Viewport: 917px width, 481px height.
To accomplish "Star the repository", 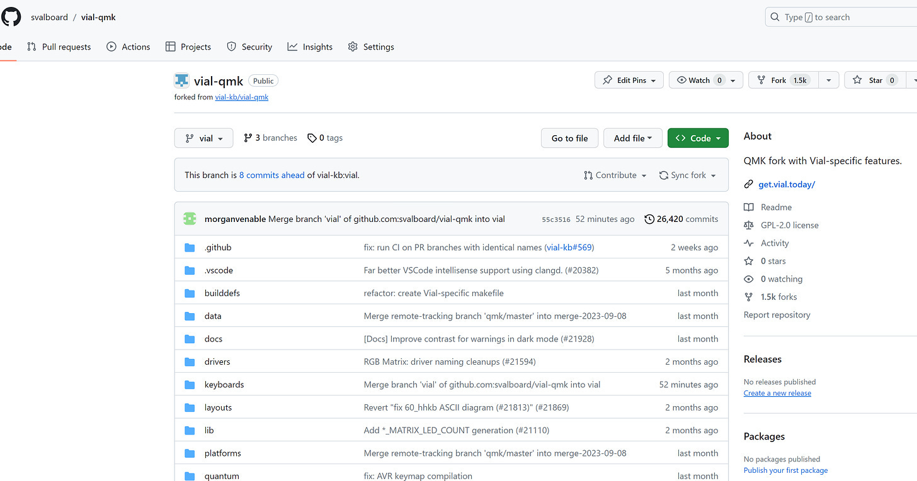I will point(875,80).
